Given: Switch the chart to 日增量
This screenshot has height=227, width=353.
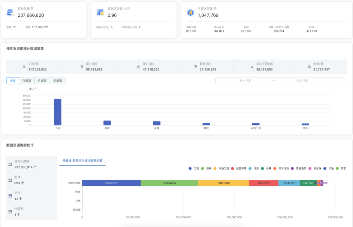Looking at the screenshot, I should click(x=26, y=81).
